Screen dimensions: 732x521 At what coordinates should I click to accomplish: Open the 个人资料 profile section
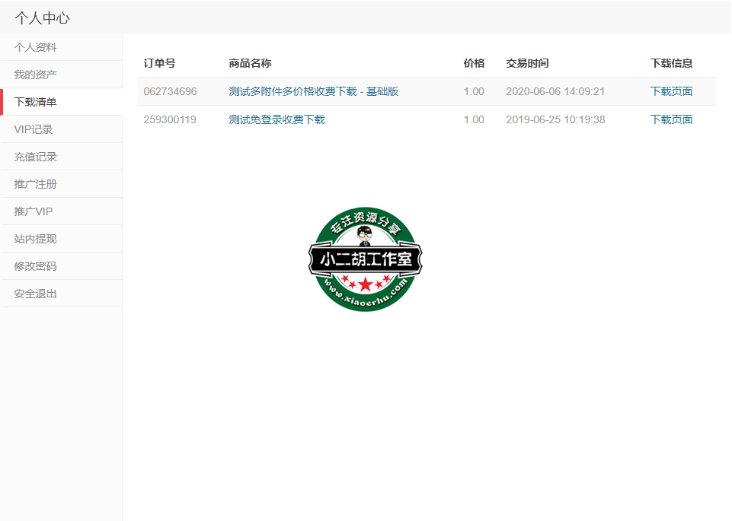point(30,46)
